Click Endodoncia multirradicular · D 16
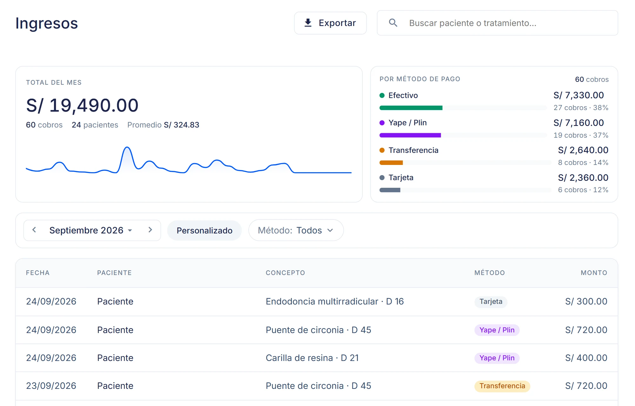The width and height of the screenshot is (635, 406). [x=335, y=301]
